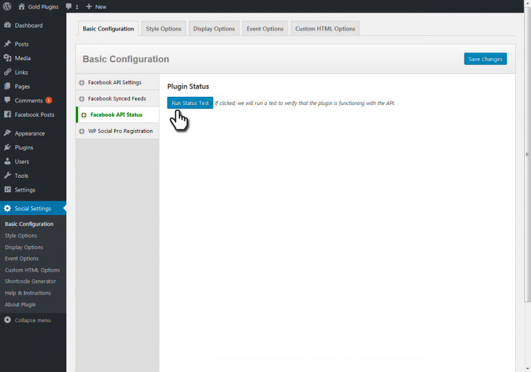The height and width of the screenshot is (372, 531).
Task: Expand WP Social Pro Registration section
Action: [x=120, y=131]
